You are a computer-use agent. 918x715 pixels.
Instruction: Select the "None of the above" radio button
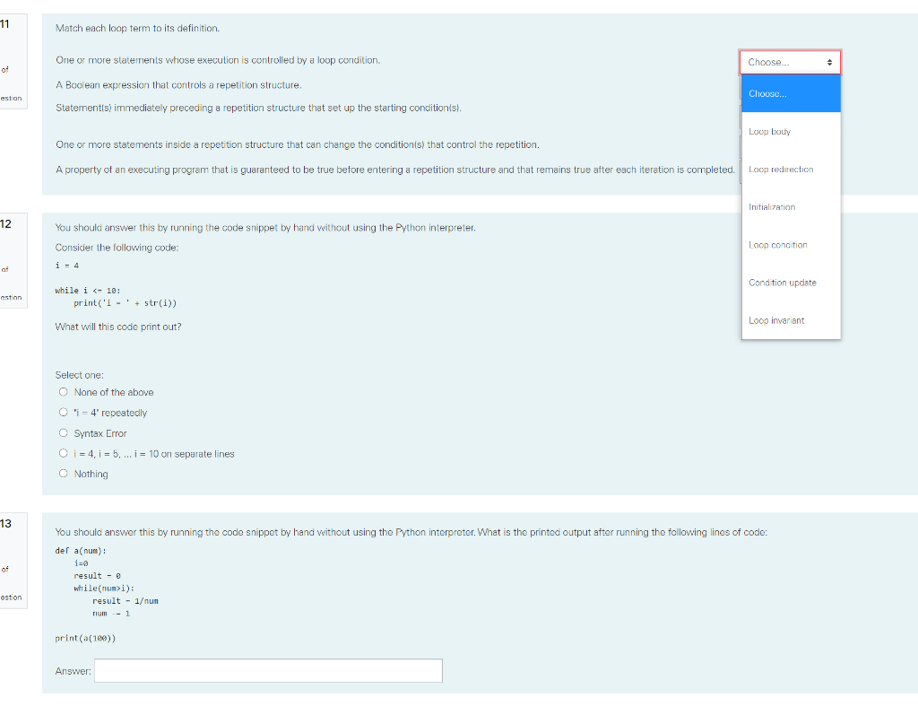pyautogui.click(x=64, y=392)
